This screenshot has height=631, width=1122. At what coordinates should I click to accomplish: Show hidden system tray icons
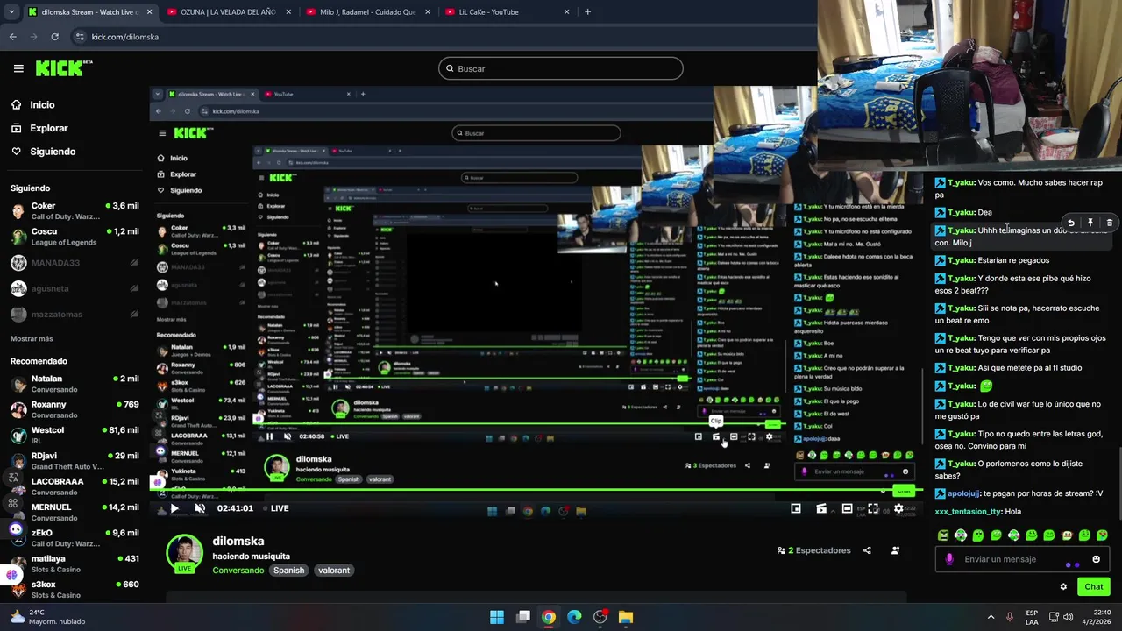coord(991,617)
